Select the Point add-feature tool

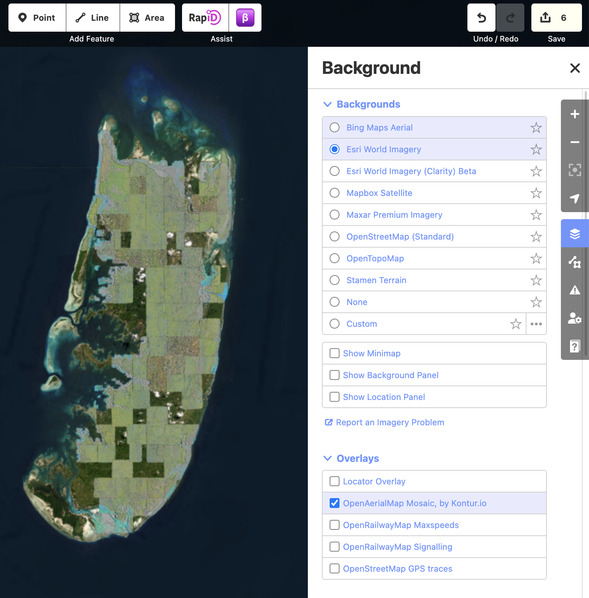tap(37, 18)
